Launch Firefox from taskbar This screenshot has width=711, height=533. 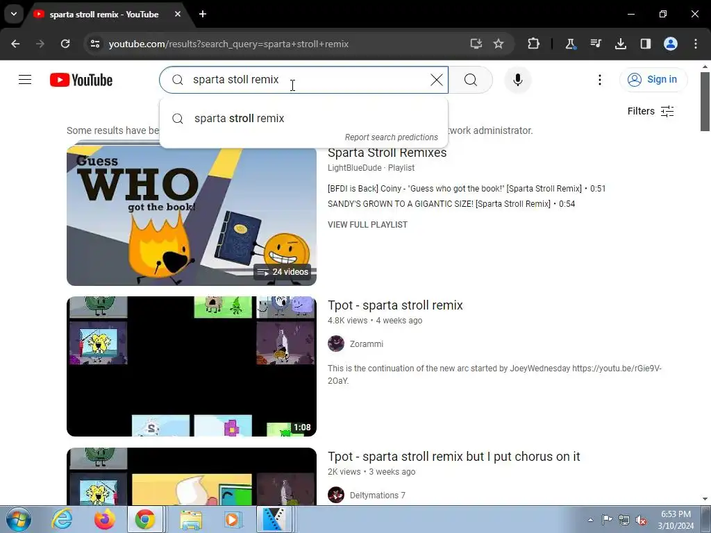pos(104,519)
